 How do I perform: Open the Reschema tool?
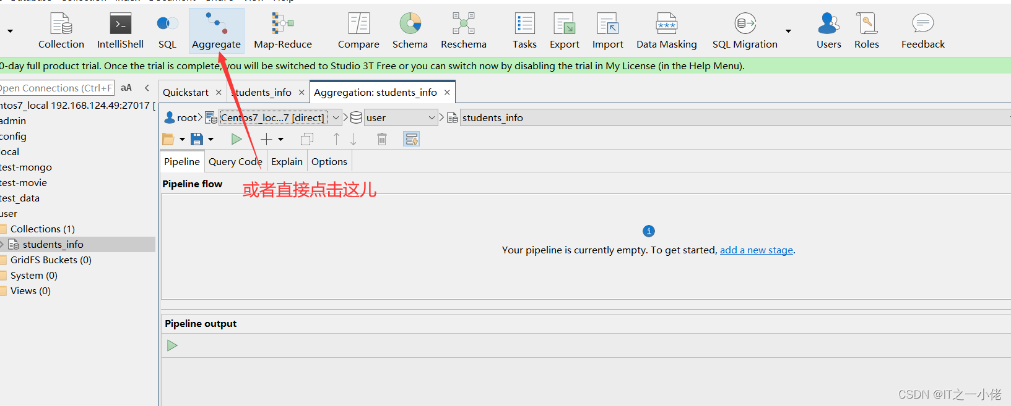(464, 31)
